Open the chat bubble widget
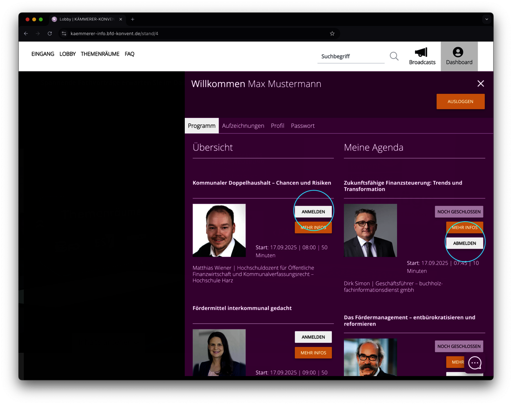512x405 pixels. coord(474,363)
